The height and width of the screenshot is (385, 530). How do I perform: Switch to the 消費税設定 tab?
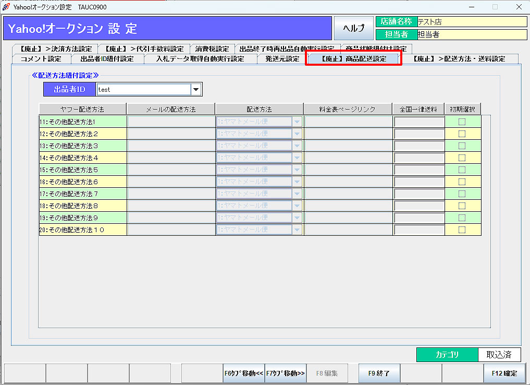(212, 47)
